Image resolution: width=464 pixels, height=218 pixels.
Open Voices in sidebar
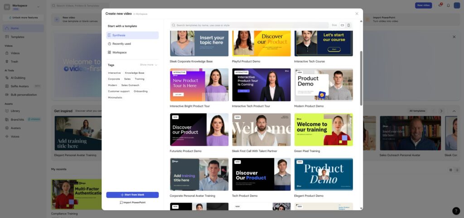point(23,137)
